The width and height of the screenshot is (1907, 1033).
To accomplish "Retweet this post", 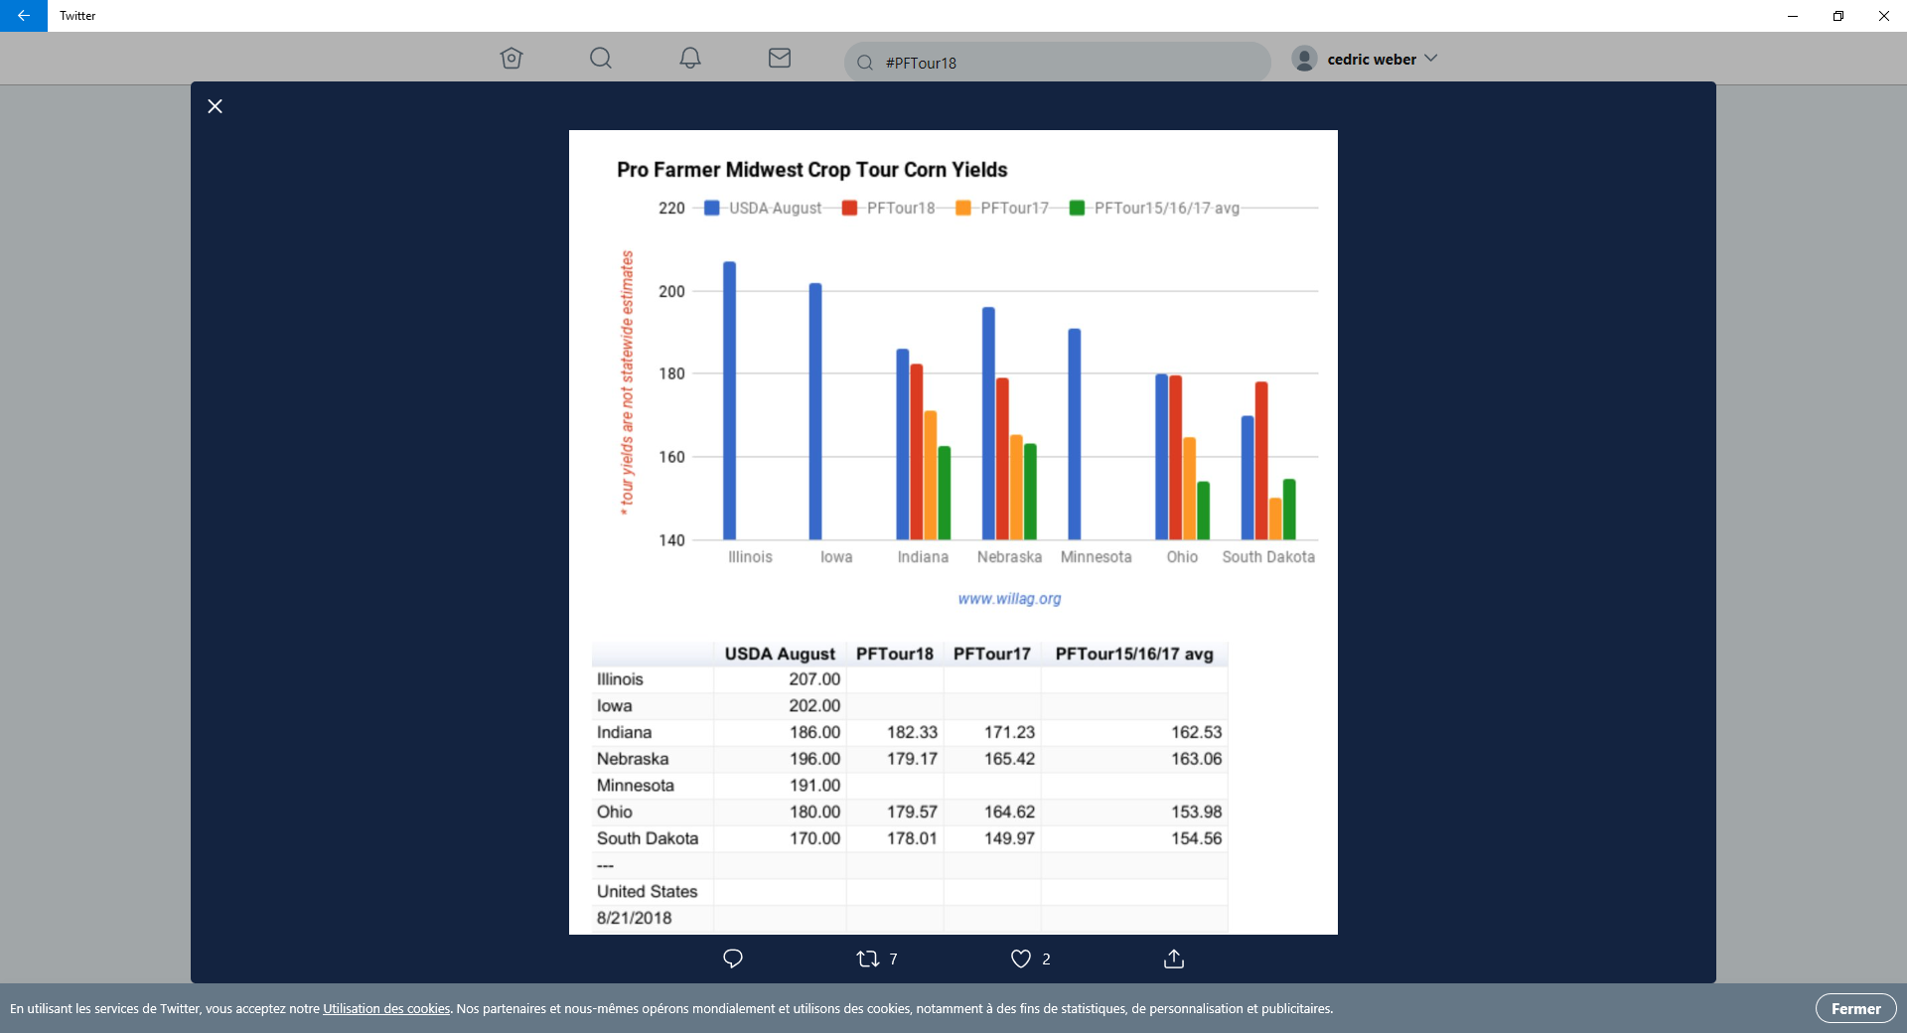I will click(868, 959).
